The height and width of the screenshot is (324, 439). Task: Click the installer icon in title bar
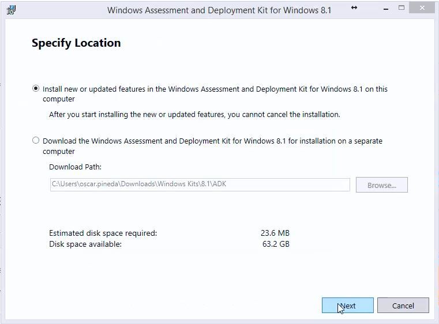(x=11, y=10)
